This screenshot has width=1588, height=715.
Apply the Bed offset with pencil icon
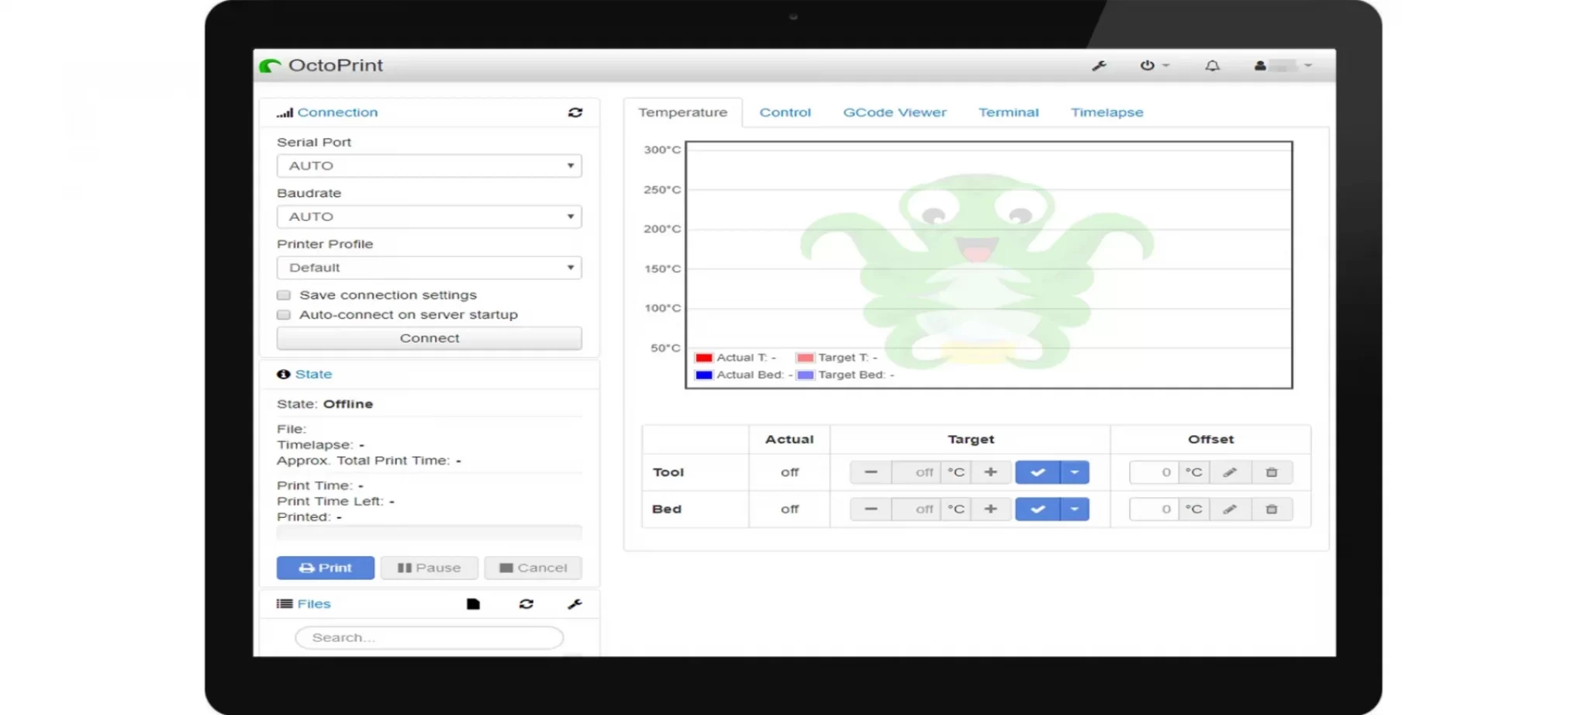click(1230, 509)
